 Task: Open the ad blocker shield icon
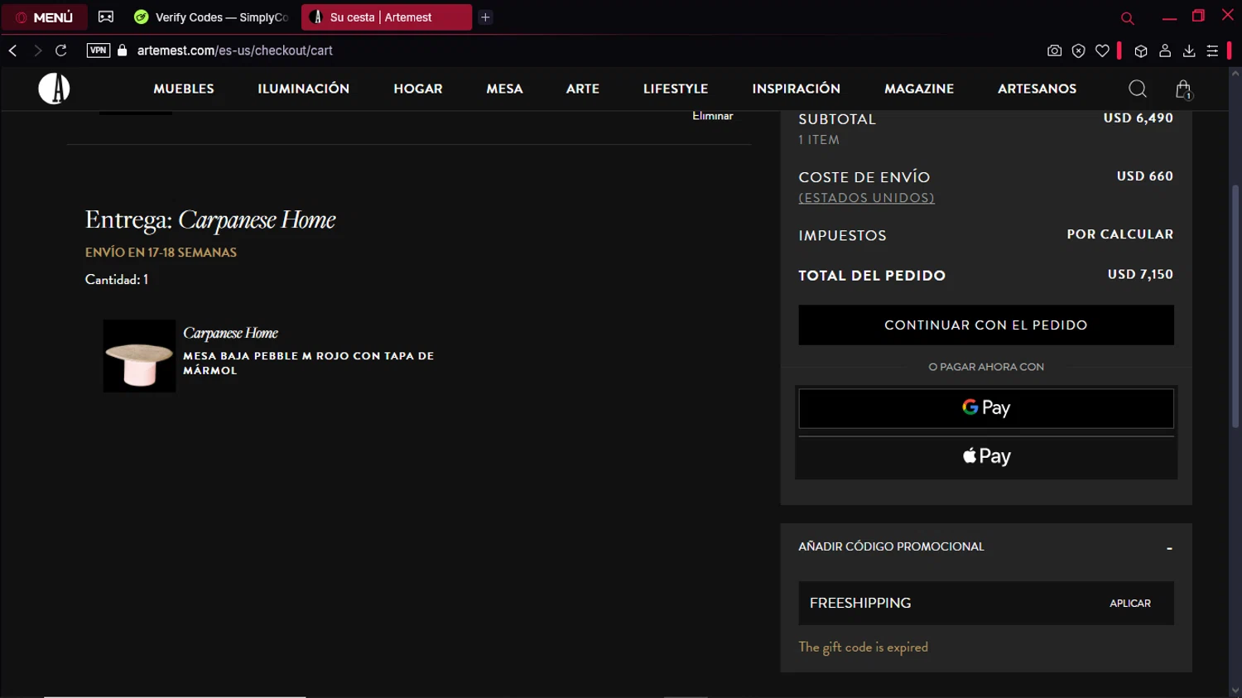tap(1078, 51)
